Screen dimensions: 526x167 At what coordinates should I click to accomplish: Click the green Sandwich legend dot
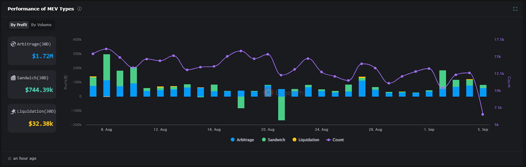coord(264,140)
